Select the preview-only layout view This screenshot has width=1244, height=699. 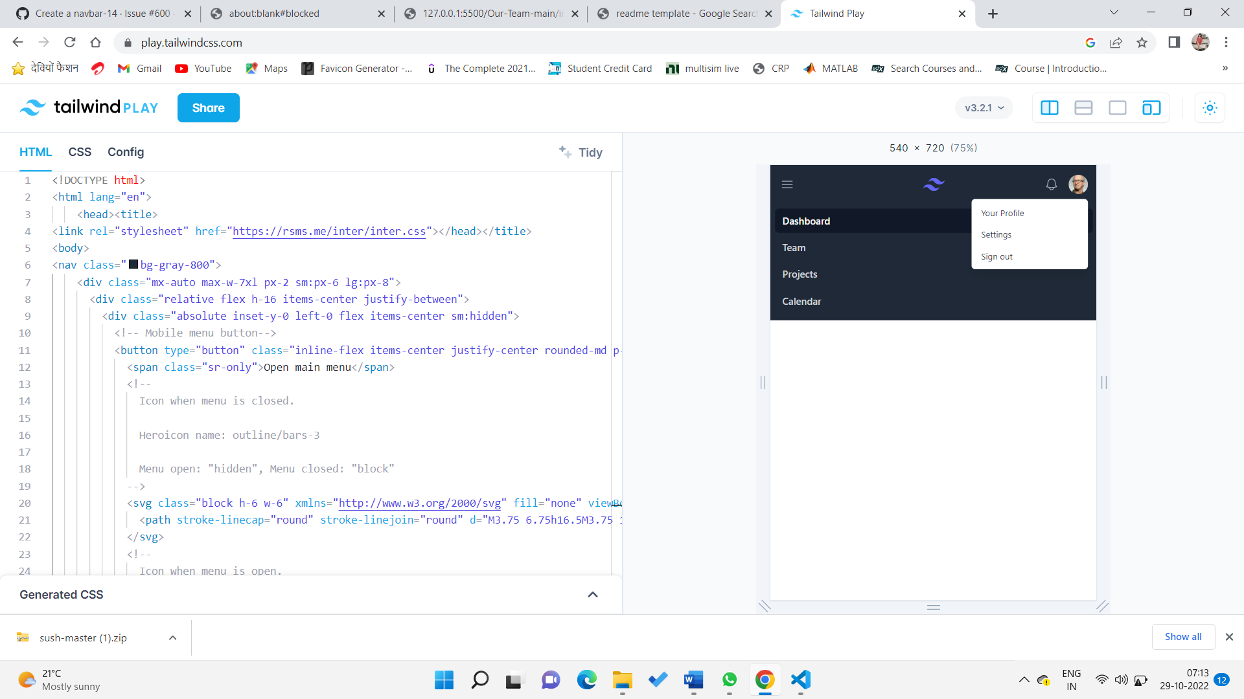(x=1118, y=107)
